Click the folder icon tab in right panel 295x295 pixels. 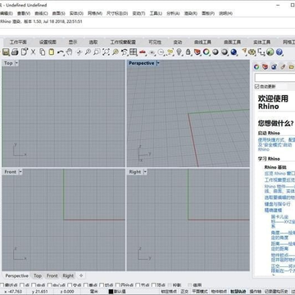pyautogui.click(x=291, y=66)
